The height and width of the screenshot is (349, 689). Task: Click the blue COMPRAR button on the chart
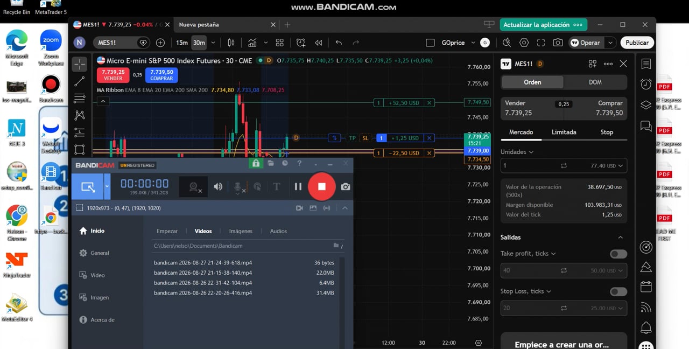[x=161, y=75]
